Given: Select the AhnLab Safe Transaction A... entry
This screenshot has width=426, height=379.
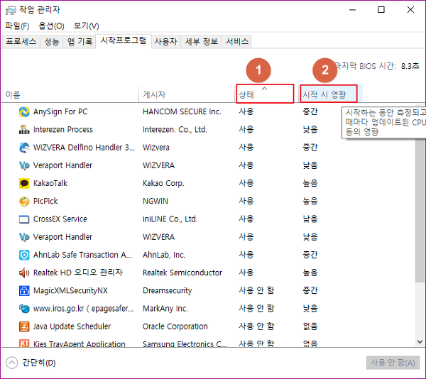Looking at the screenshot, I should coord(82,256).
